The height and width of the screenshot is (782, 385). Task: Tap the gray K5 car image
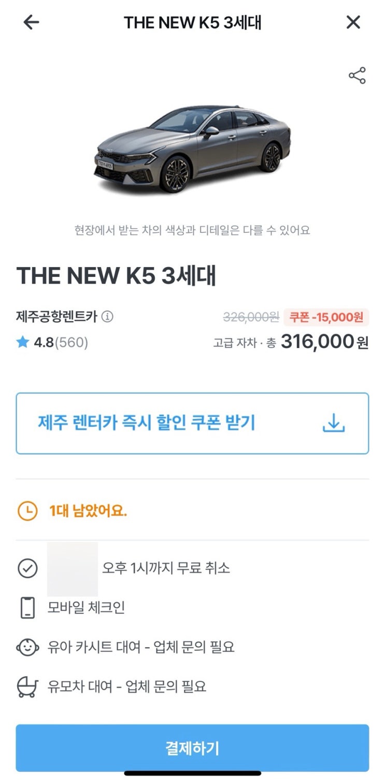(193, 148)
